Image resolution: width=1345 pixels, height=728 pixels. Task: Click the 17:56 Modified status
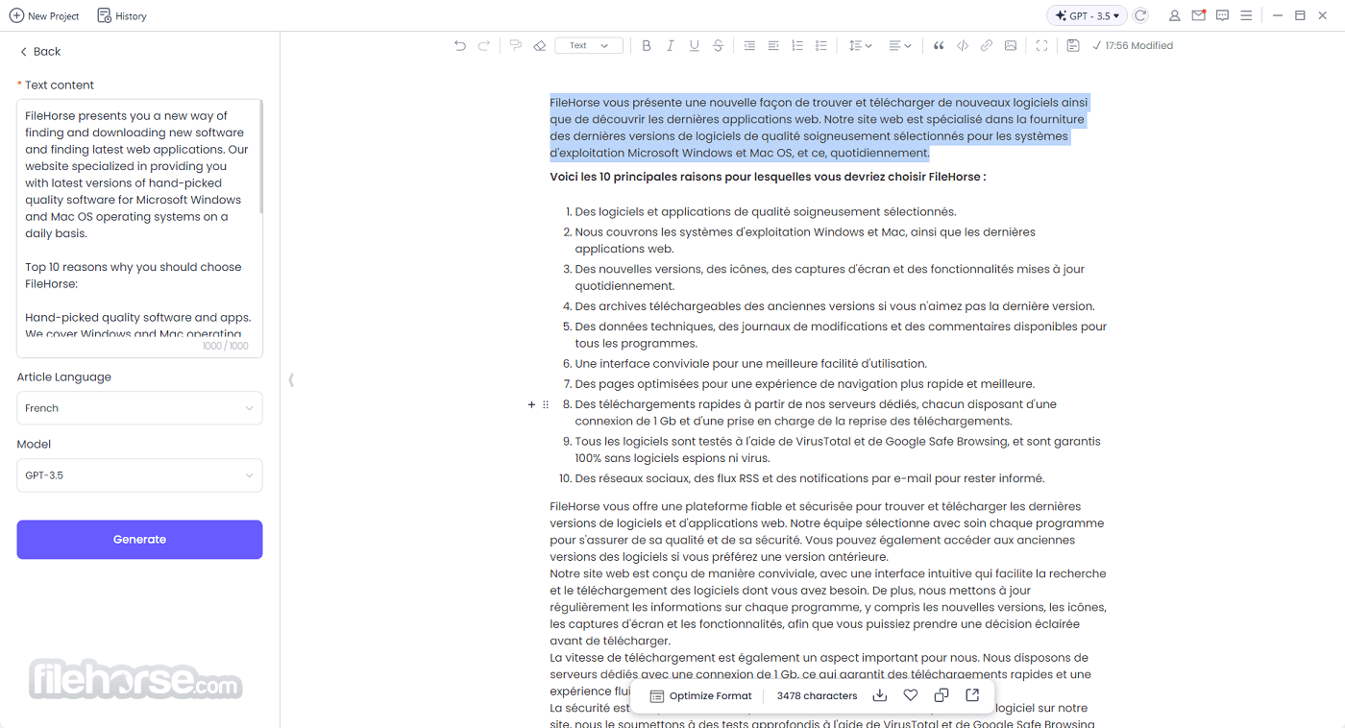1133,45
